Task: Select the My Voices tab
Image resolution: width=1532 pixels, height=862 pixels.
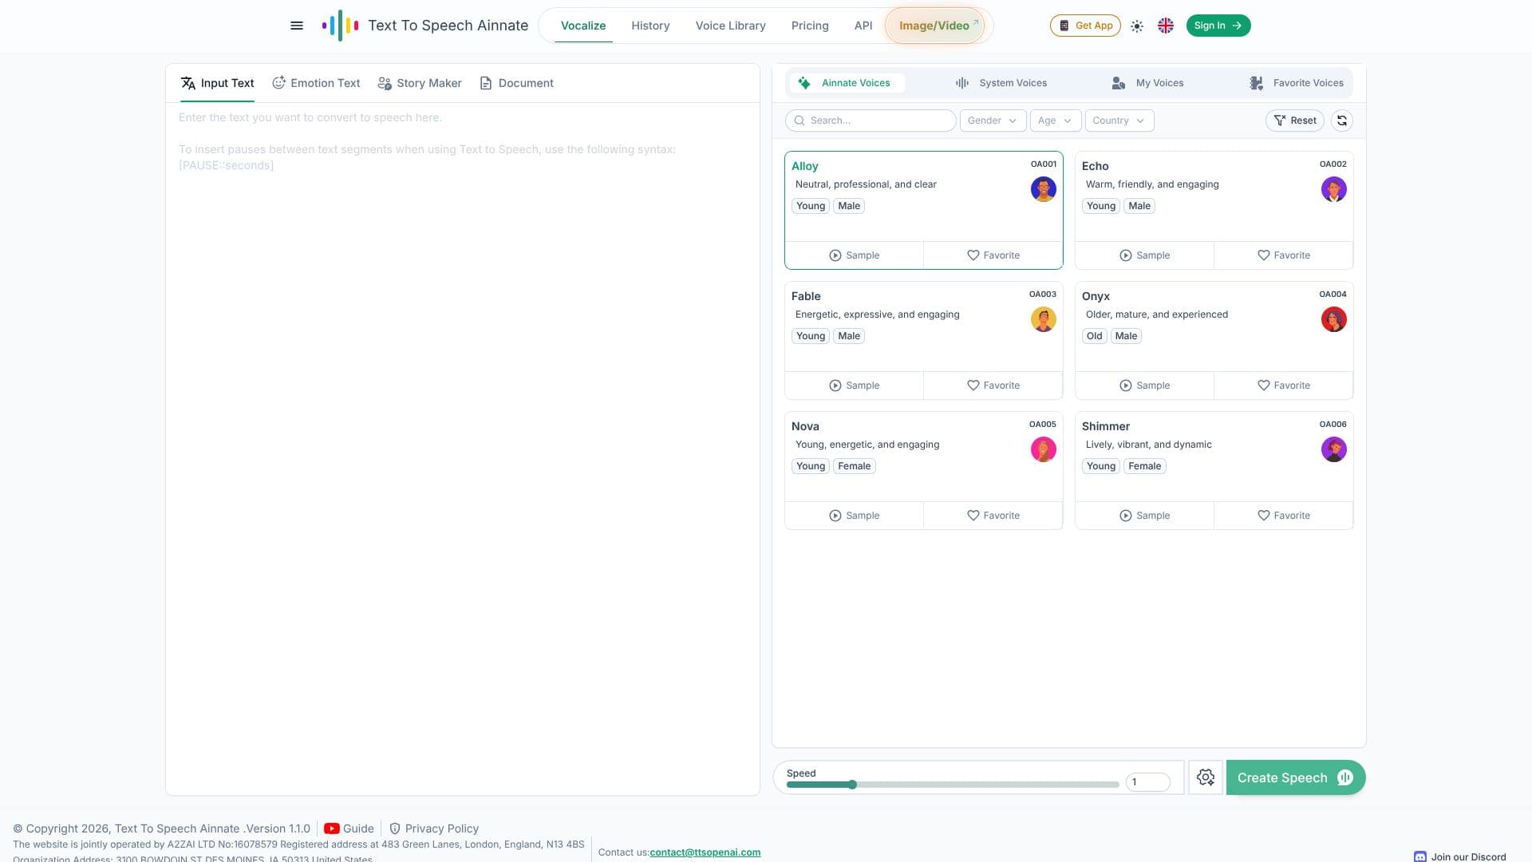Action: [x=1147, y=83]
